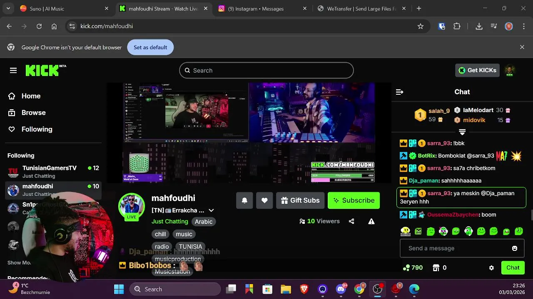View site information icon in address bar
The image size is (533, 299).
[x=72, y=26]
